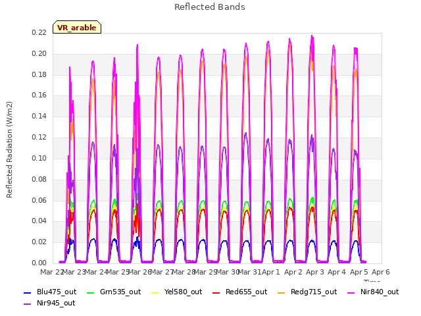Image resolution: width=421 pixels, height=316 pixels.
Task: Click the 0.16 y-axis tick label
Action: coord(39,95)
